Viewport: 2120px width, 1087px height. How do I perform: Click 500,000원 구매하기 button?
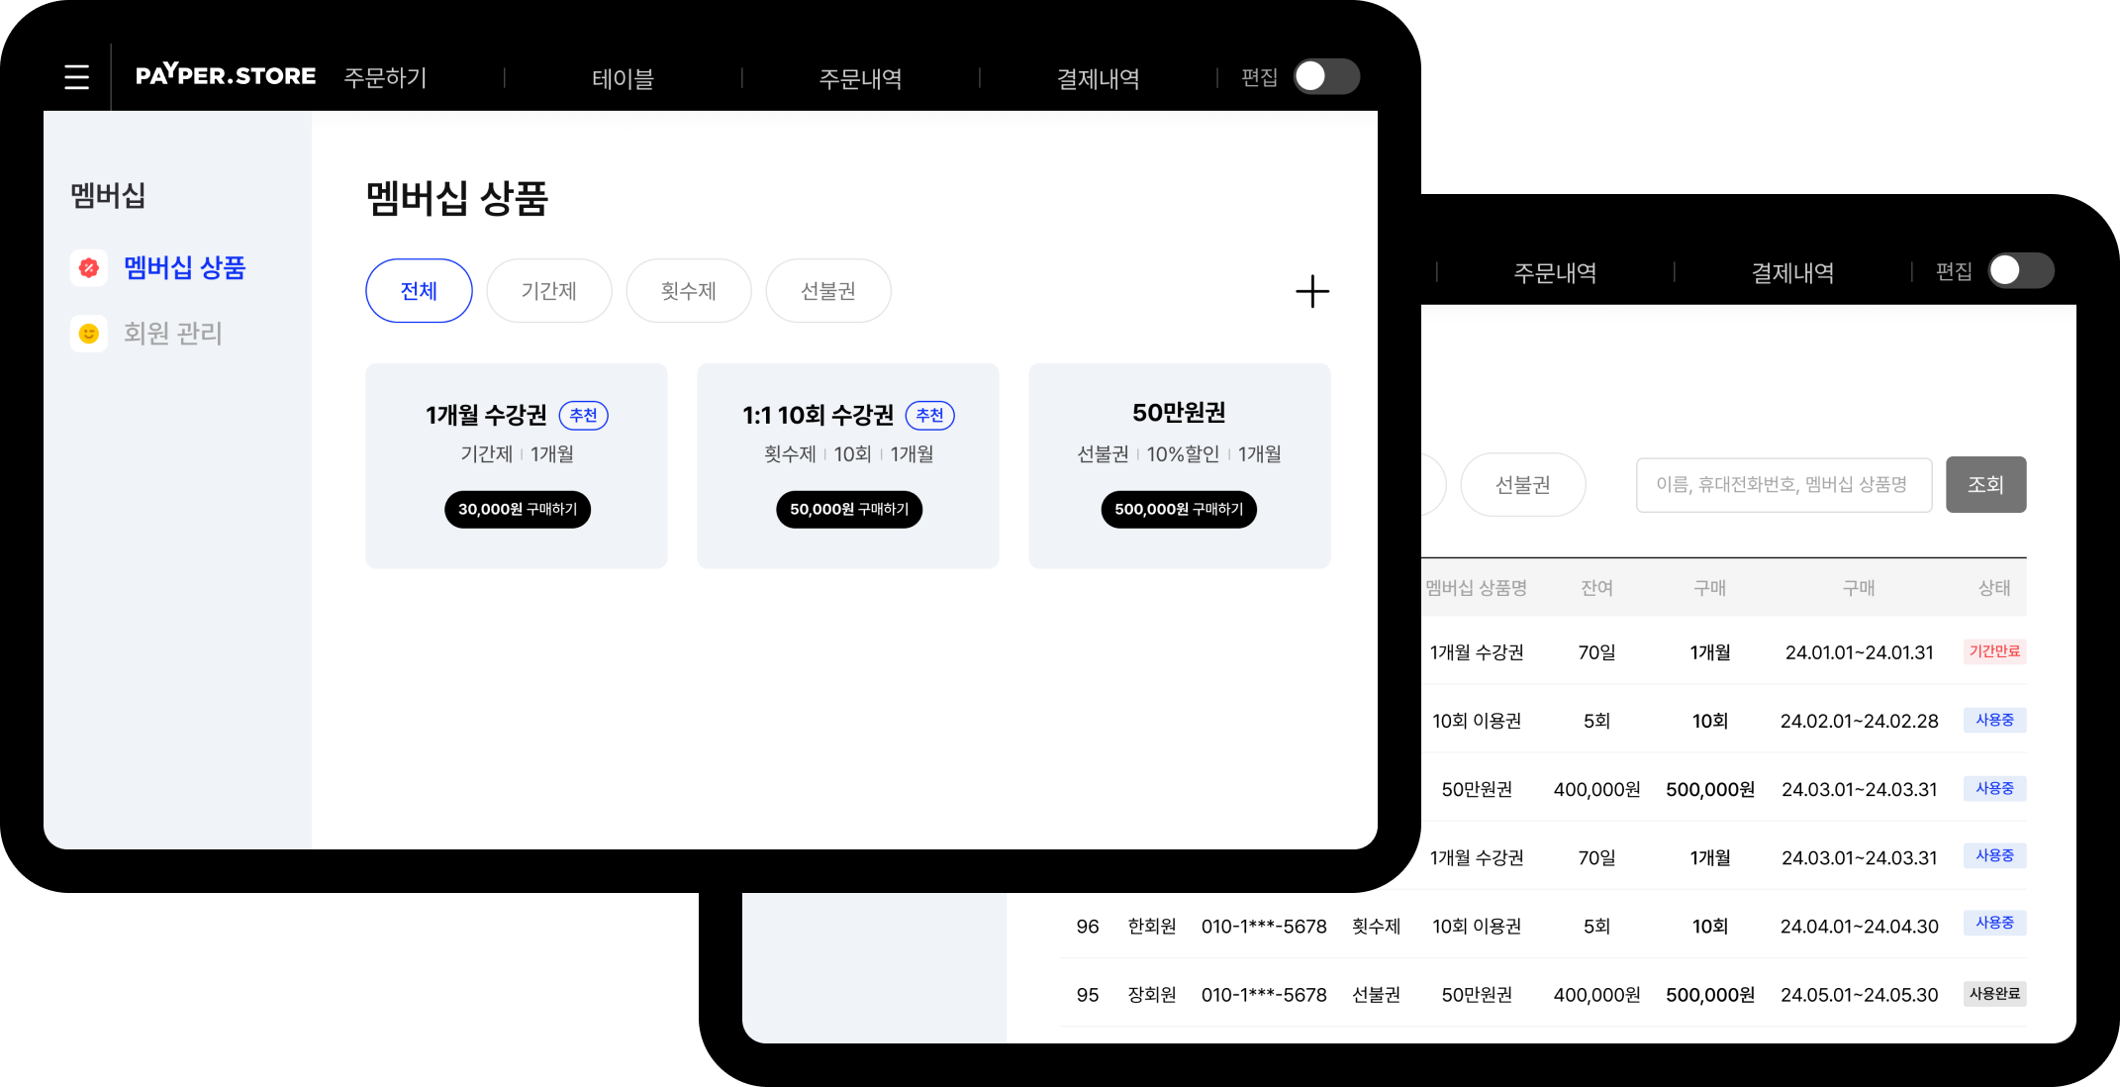(x=1178, y=509)
